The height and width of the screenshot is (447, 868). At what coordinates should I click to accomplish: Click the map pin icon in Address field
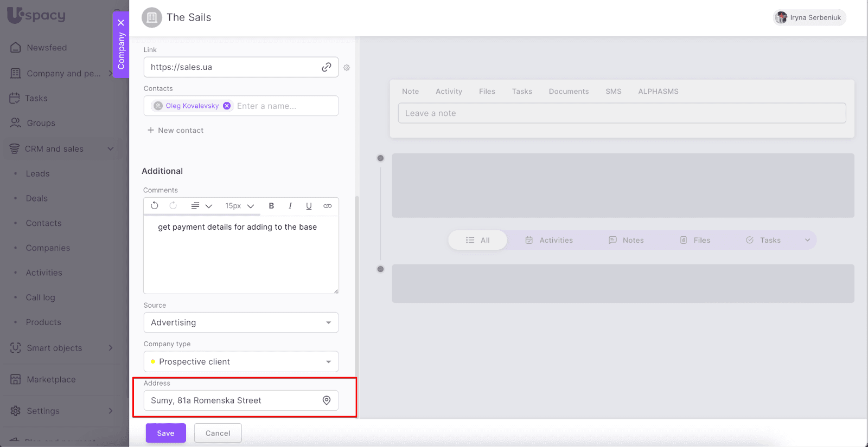click(327, 400)
